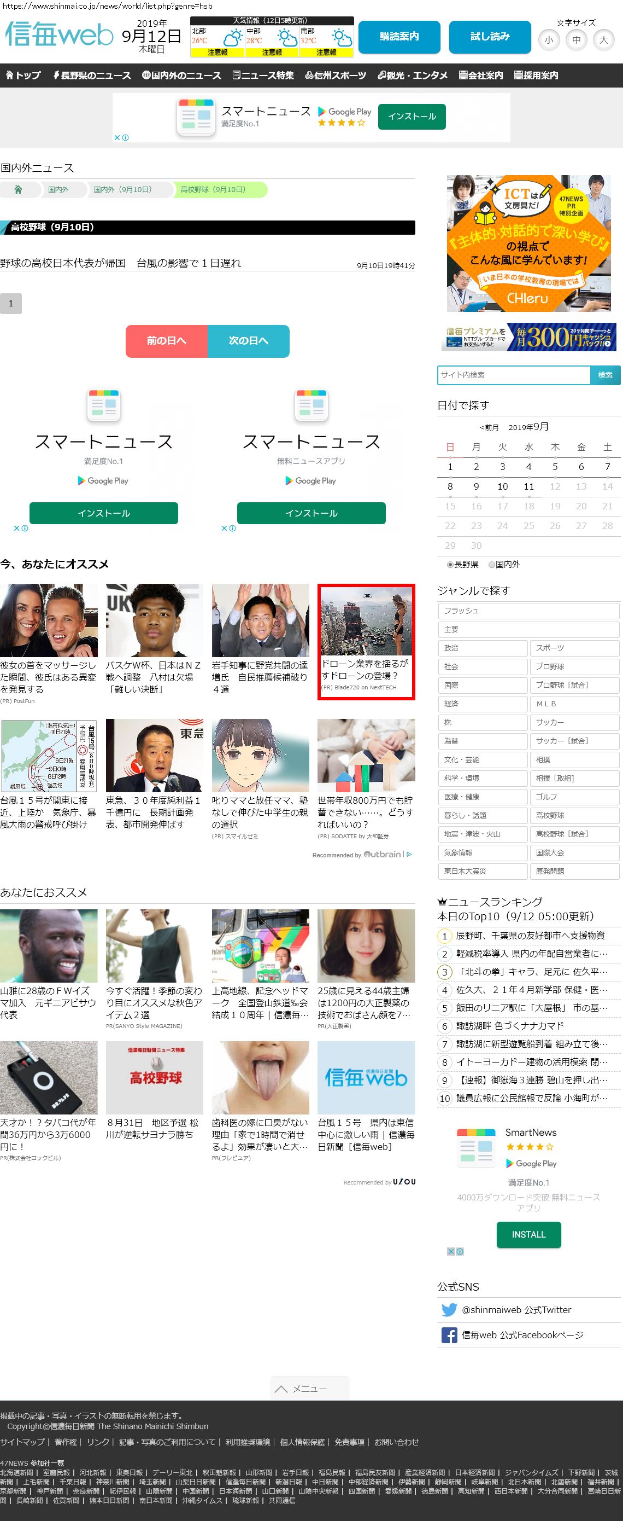Open ニュース特集 menu

[x=263, y=76]
